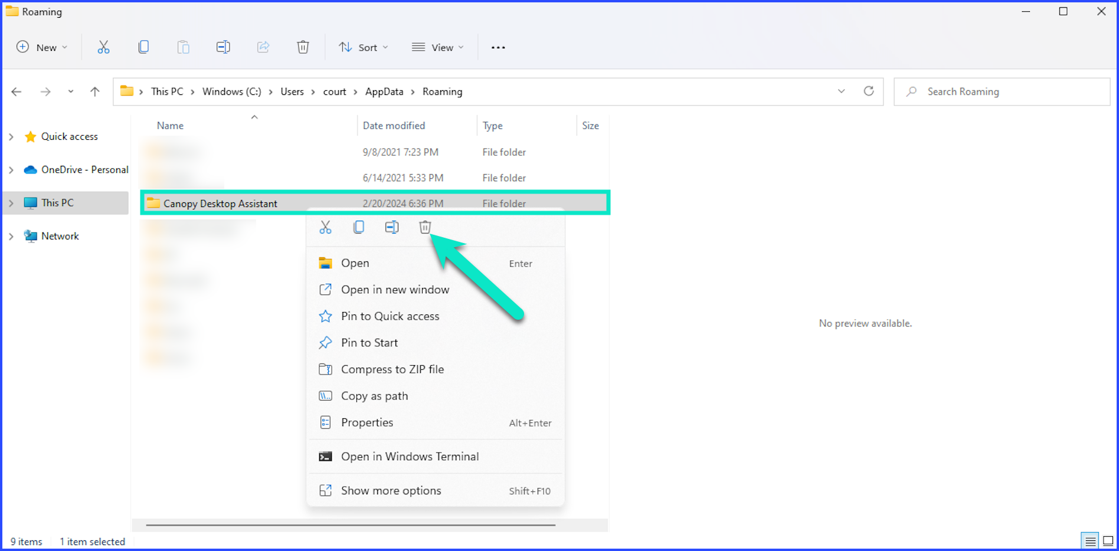Click Delete trash icon in the context menu
1119x551 pixels.
425,227
